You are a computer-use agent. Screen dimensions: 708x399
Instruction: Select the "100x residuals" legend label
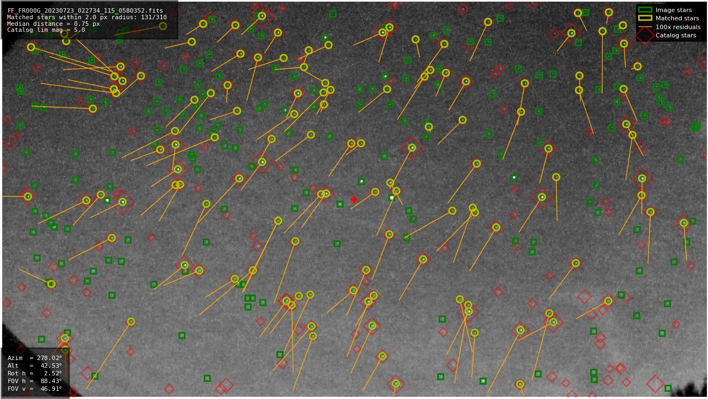point(678,27)
